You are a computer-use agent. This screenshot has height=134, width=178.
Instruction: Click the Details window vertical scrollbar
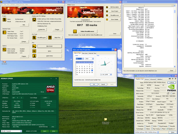click(175, 36)
